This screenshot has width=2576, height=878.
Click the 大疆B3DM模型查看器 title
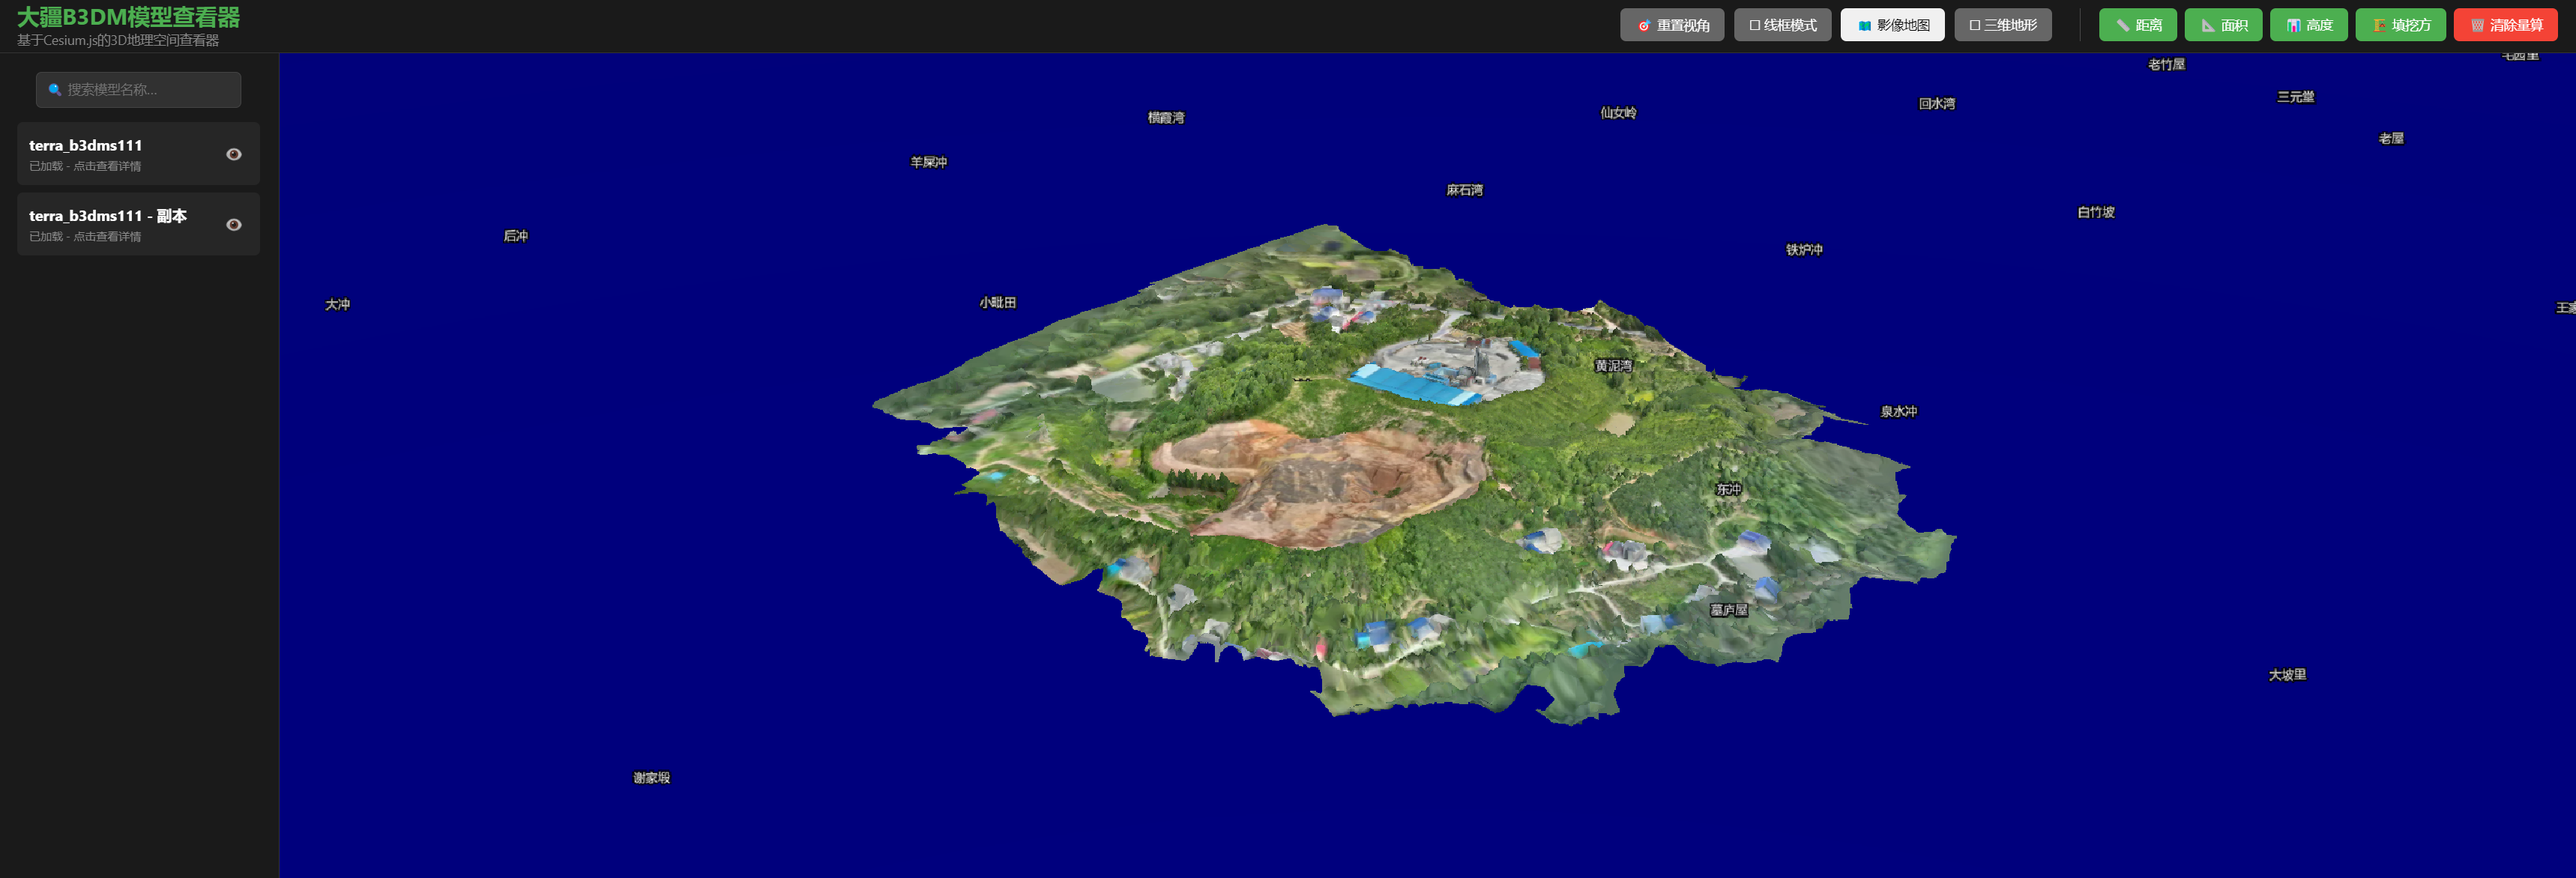tap(128, 17)
